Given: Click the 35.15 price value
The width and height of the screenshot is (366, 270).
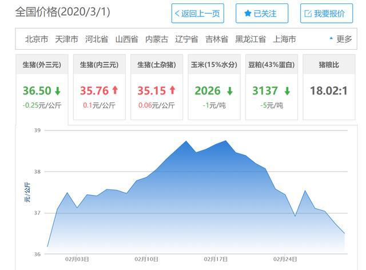Looking at the screenshot, I should pos(152,90).
